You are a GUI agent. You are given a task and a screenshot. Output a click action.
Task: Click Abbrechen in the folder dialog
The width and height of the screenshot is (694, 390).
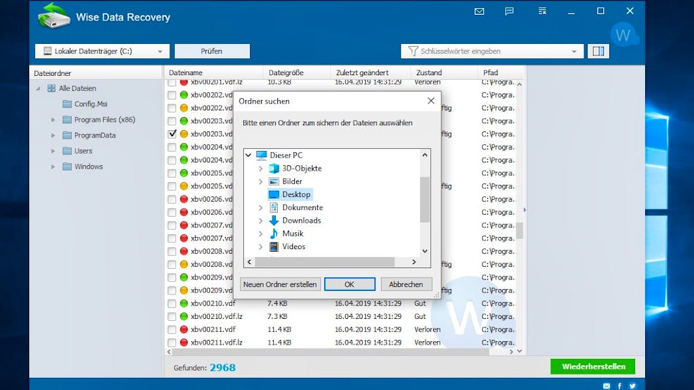[406, 284]
